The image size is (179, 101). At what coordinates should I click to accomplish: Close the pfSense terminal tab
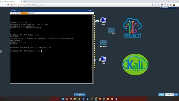(x=34, y=13)
